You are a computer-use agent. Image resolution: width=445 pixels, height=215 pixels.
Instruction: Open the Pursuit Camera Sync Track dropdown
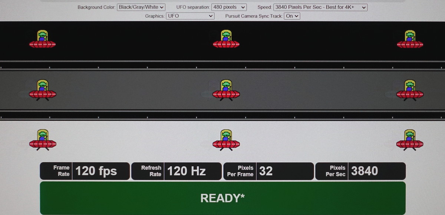click(x=292, y=16)
